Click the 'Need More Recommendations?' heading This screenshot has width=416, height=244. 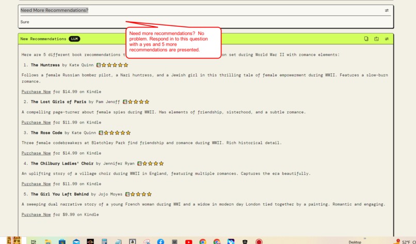tap(54, 10)
